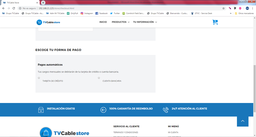Image resolution: width=256 pixels, height=137 pixels.
Task: Expand the Tu Información dropdown menu
Action: click(x=145, y=22)
